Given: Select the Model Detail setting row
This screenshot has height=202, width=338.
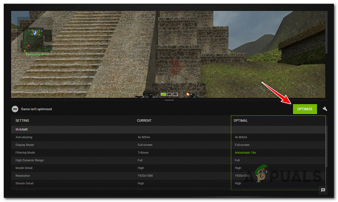Looking at the screenshot, I should point(168,168).
